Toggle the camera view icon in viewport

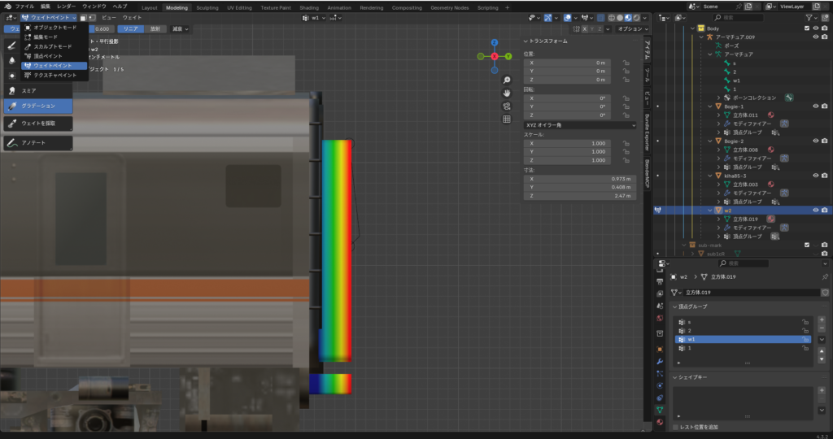506,106
